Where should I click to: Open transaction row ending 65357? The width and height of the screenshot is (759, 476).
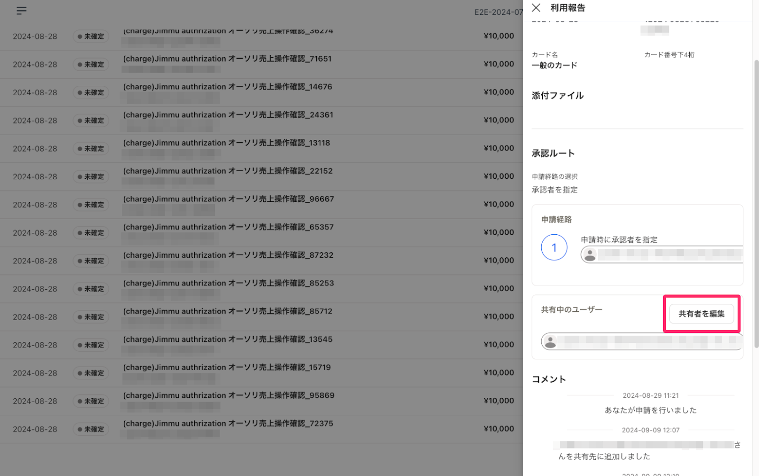(x=261, y=232)
